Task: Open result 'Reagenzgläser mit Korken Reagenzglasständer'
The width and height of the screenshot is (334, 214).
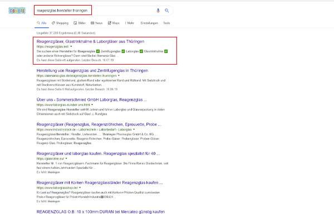Action: pyautogui.click(x=100, y=183)
